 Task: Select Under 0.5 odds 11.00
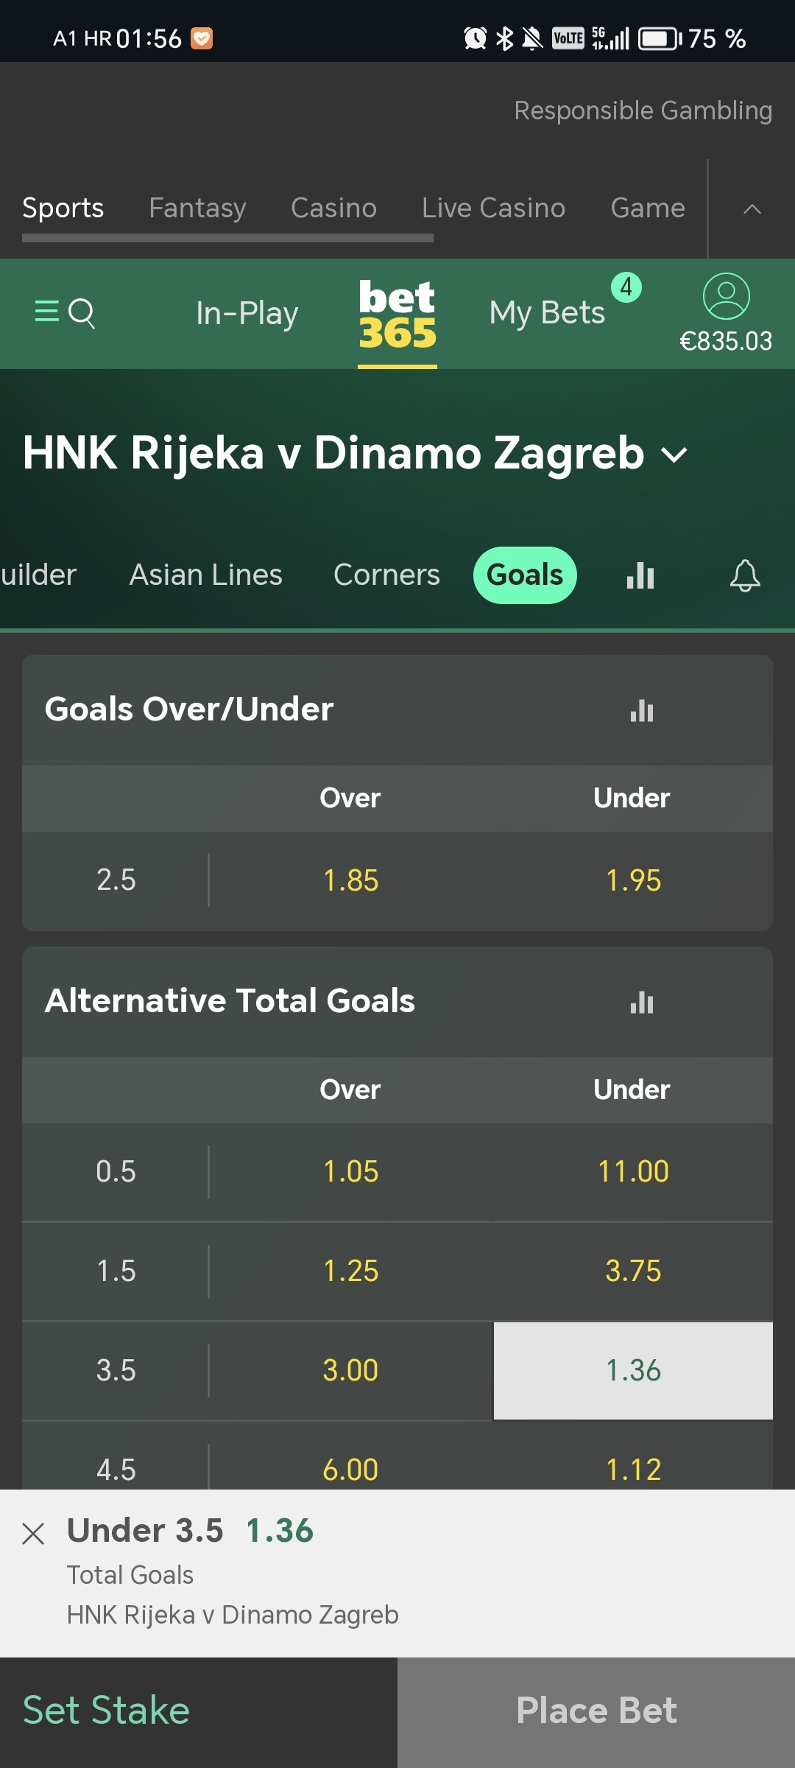(x=633, y=1172)
